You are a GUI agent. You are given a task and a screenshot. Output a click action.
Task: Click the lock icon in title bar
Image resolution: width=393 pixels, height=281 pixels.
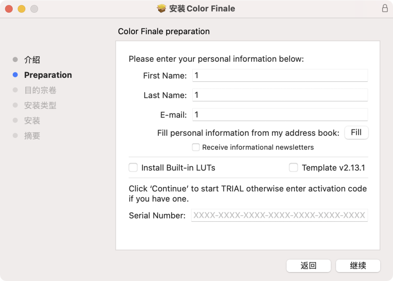(x=385, y=8)
